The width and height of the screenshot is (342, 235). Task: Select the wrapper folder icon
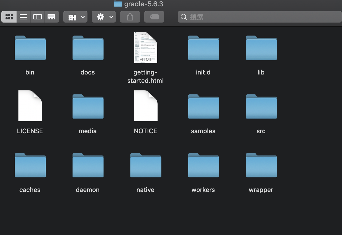pyautogui.click(x=261, y=165)
